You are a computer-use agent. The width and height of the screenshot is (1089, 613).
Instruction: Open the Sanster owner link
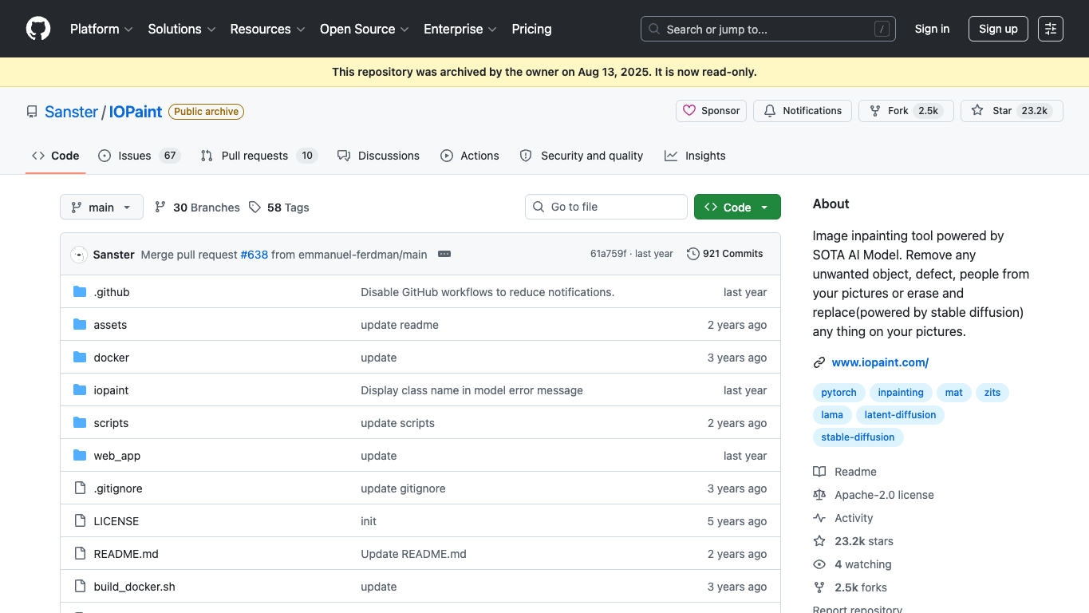click(x=71, y=112)
